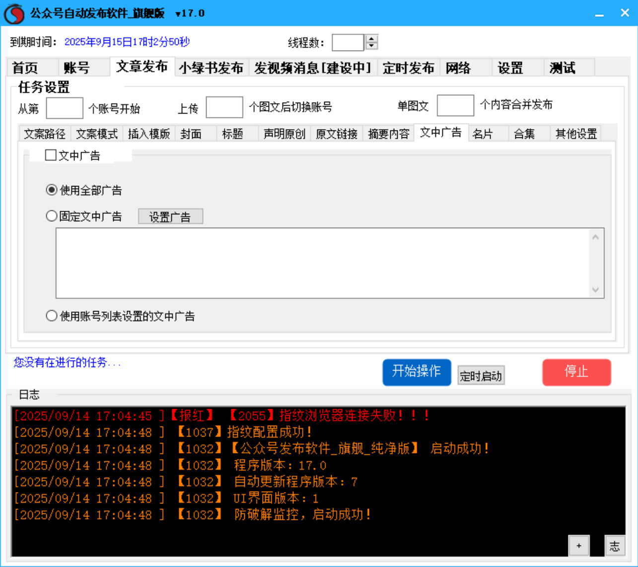This screenshot has height=567, width=638.
Task: Click the 线程数 spinner up arrow
Action: pyautogui.click(x=371, y=39)
